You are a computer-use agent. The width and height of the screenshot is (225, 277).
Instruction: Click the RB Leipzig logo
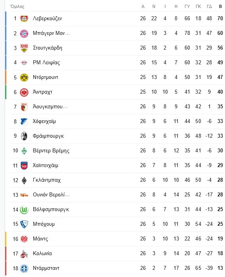(x=24, y=63)
